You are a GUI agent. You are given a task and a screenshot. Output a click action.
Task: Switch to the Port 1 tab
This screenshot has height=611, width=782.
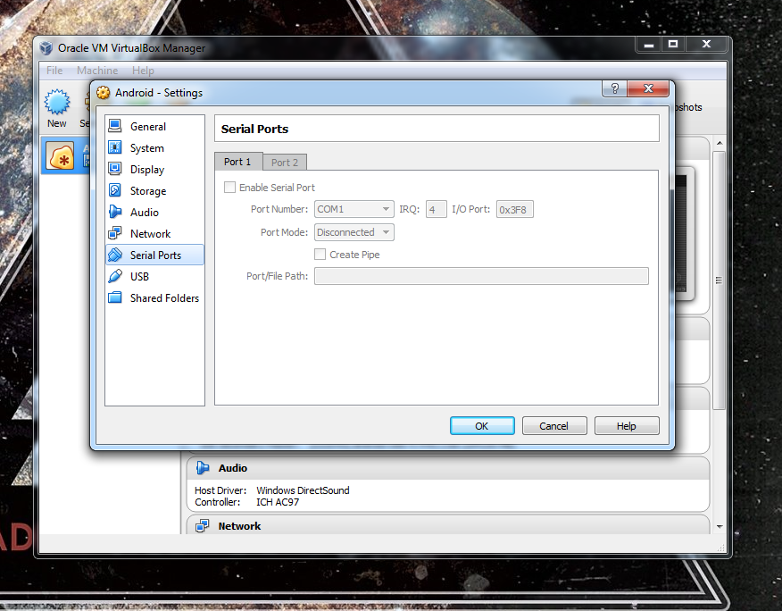pos(237,162)
